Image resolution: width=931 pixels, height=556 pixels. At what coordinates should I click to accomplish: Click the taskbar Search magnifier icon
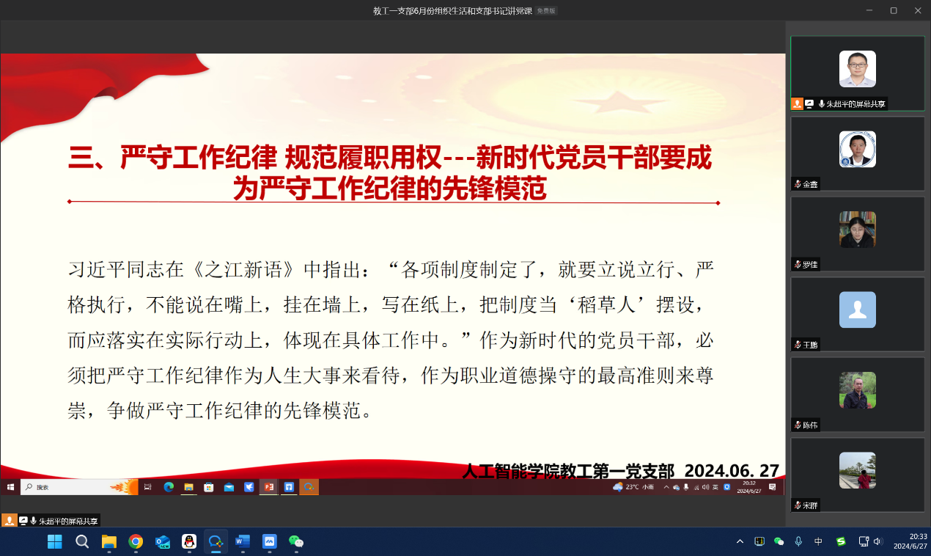(82, 541)
